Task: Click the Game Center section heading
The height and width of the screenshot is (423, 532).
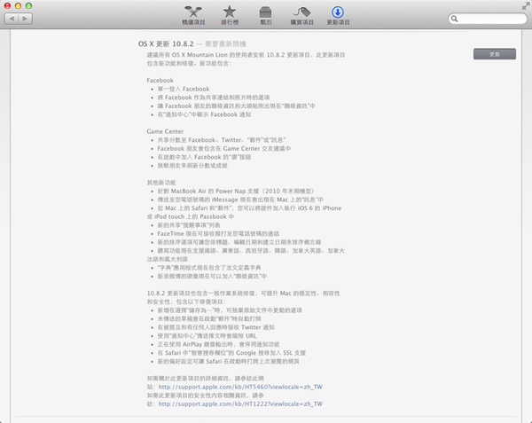Action: [165, 131]
